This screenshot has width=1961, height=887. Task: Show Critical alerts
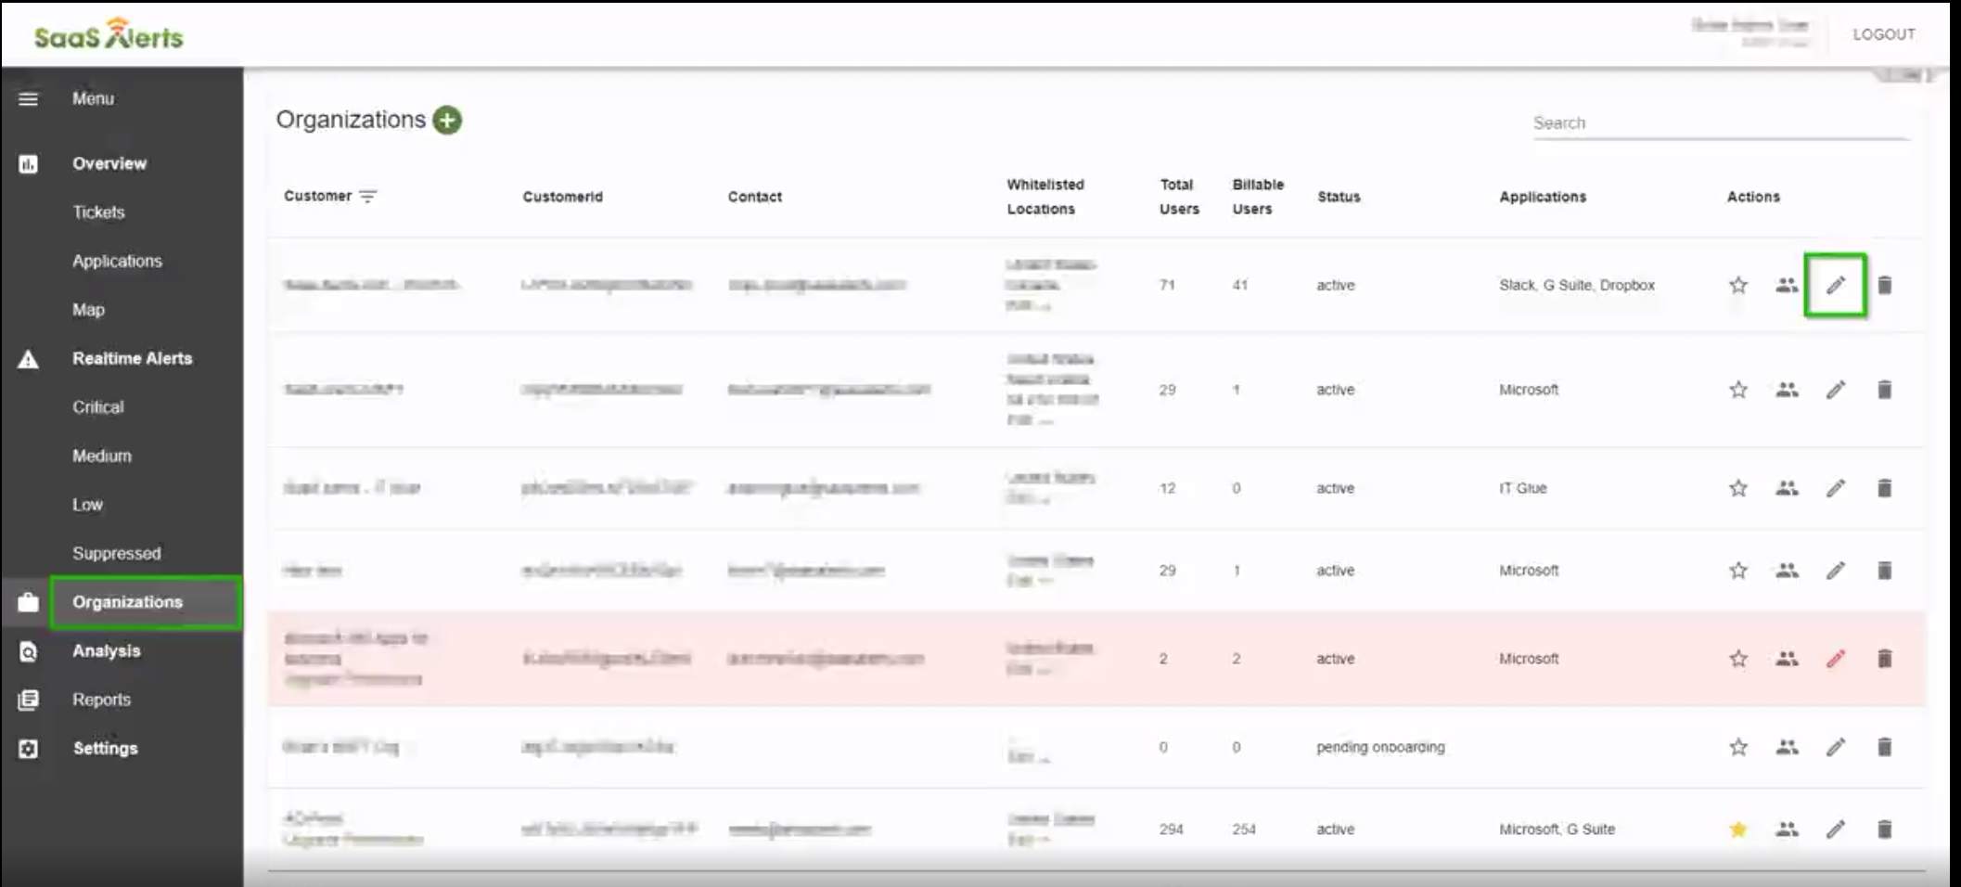pos(97,407)
